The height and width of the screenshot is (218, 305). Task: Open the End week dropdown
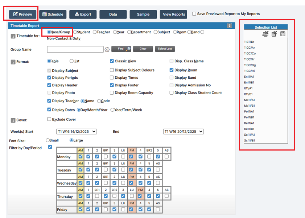[x=183, y=132]
